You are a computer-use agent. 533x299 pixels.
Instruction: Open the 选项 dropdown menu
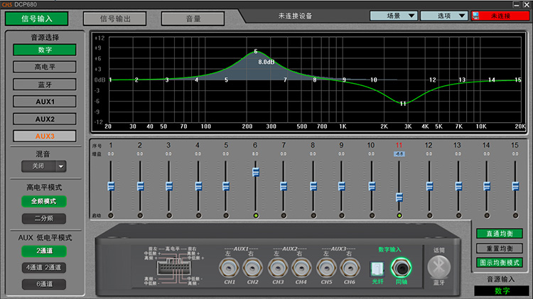(443, 16)
